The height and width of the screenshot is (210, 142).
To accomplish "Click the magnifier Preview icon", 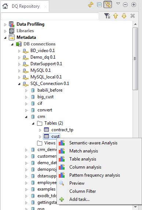I will [x=62, y=183].
